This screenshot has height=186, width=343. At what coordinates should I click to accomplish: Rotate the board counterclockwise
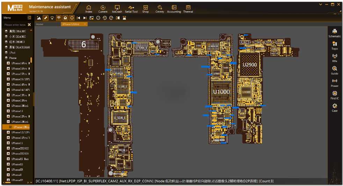point(104,18)
